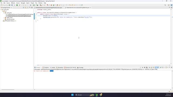Maximize the editor area
The image size is (173, 97).
pyautogui.click(x=172, y=8)
